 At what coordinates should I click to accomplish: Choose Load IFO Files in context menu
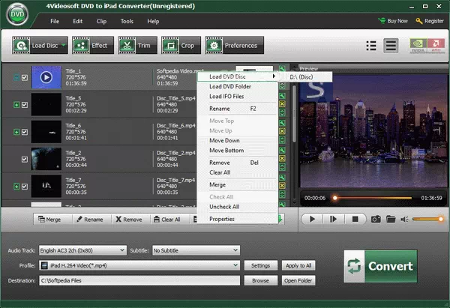coord(237,97)
